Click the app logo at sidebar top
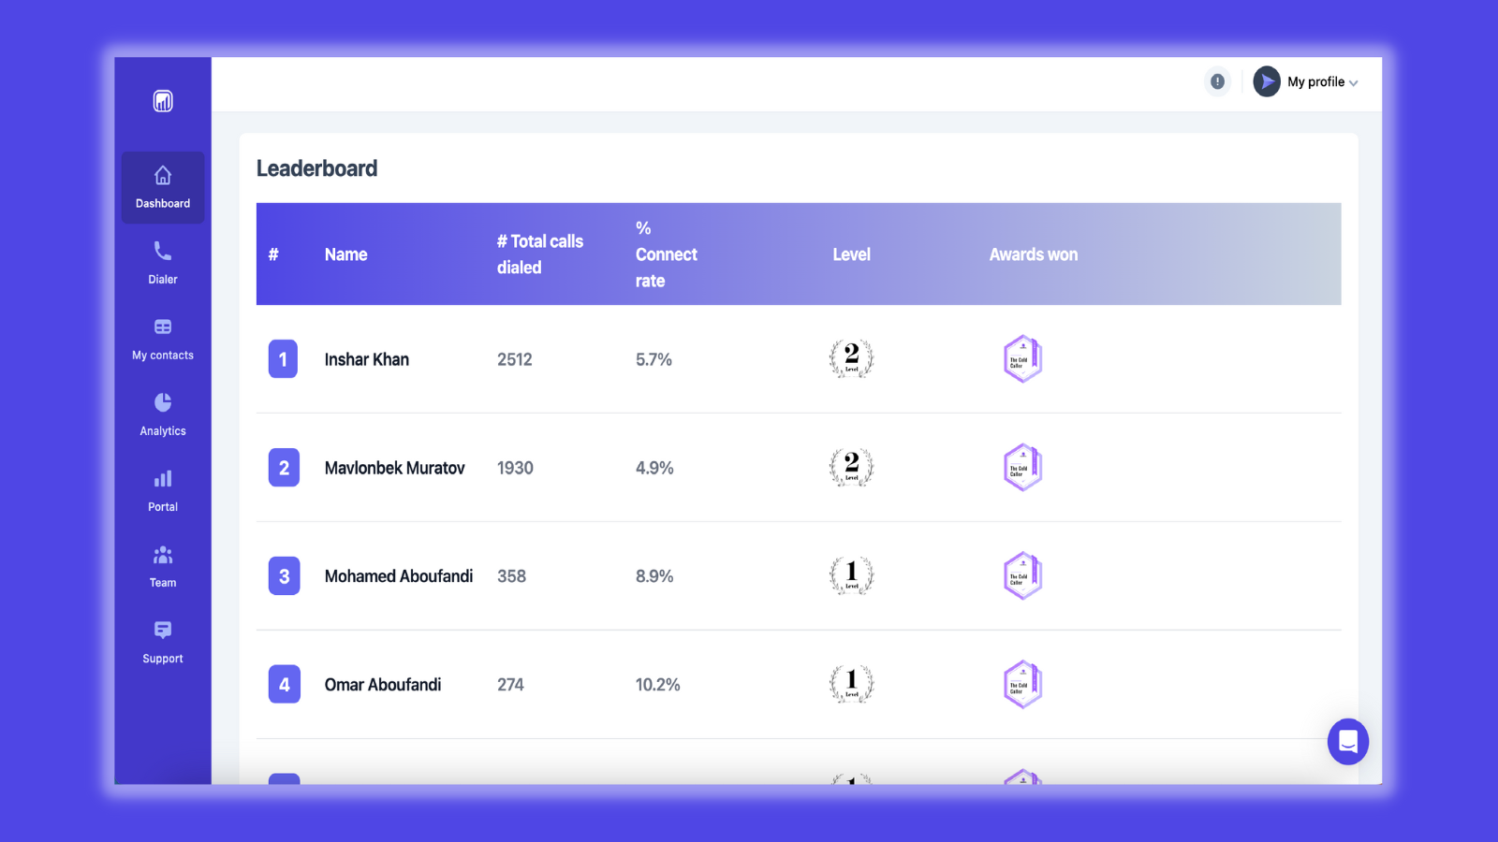The width and height of the screenshot is (1498, 842). [x=162, y=100]
